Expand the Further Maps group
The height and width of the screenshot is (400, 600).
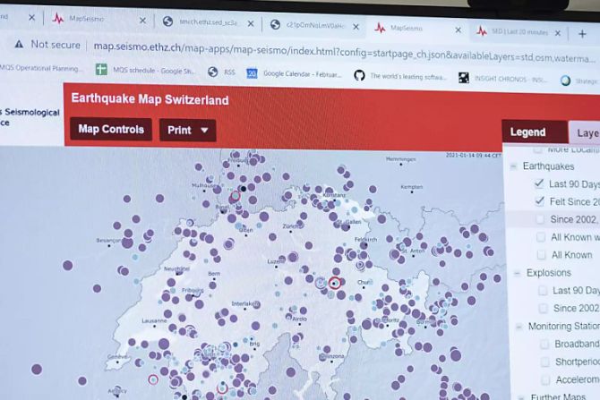[x=521, y=397]
